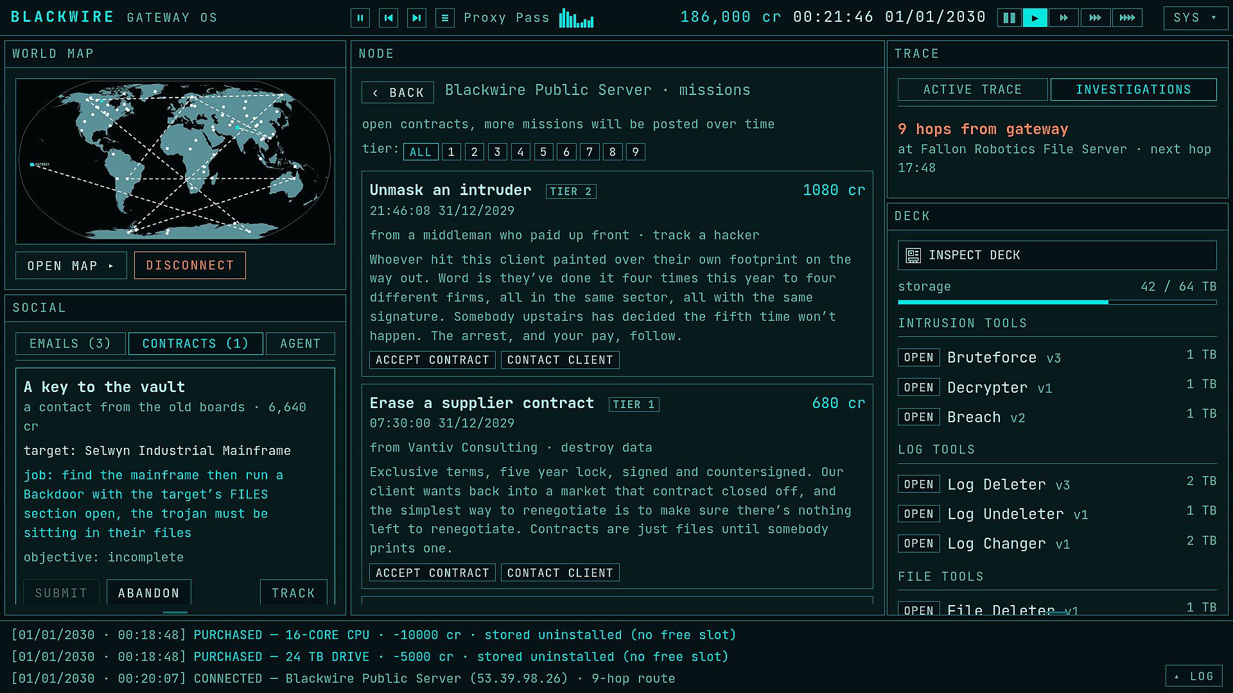Image resolution: width=1233 pixels, height=693 pixels.
Task: Click the PURCHASED 16-CORE CPU log entry
Action: click(x=374, y=635)
